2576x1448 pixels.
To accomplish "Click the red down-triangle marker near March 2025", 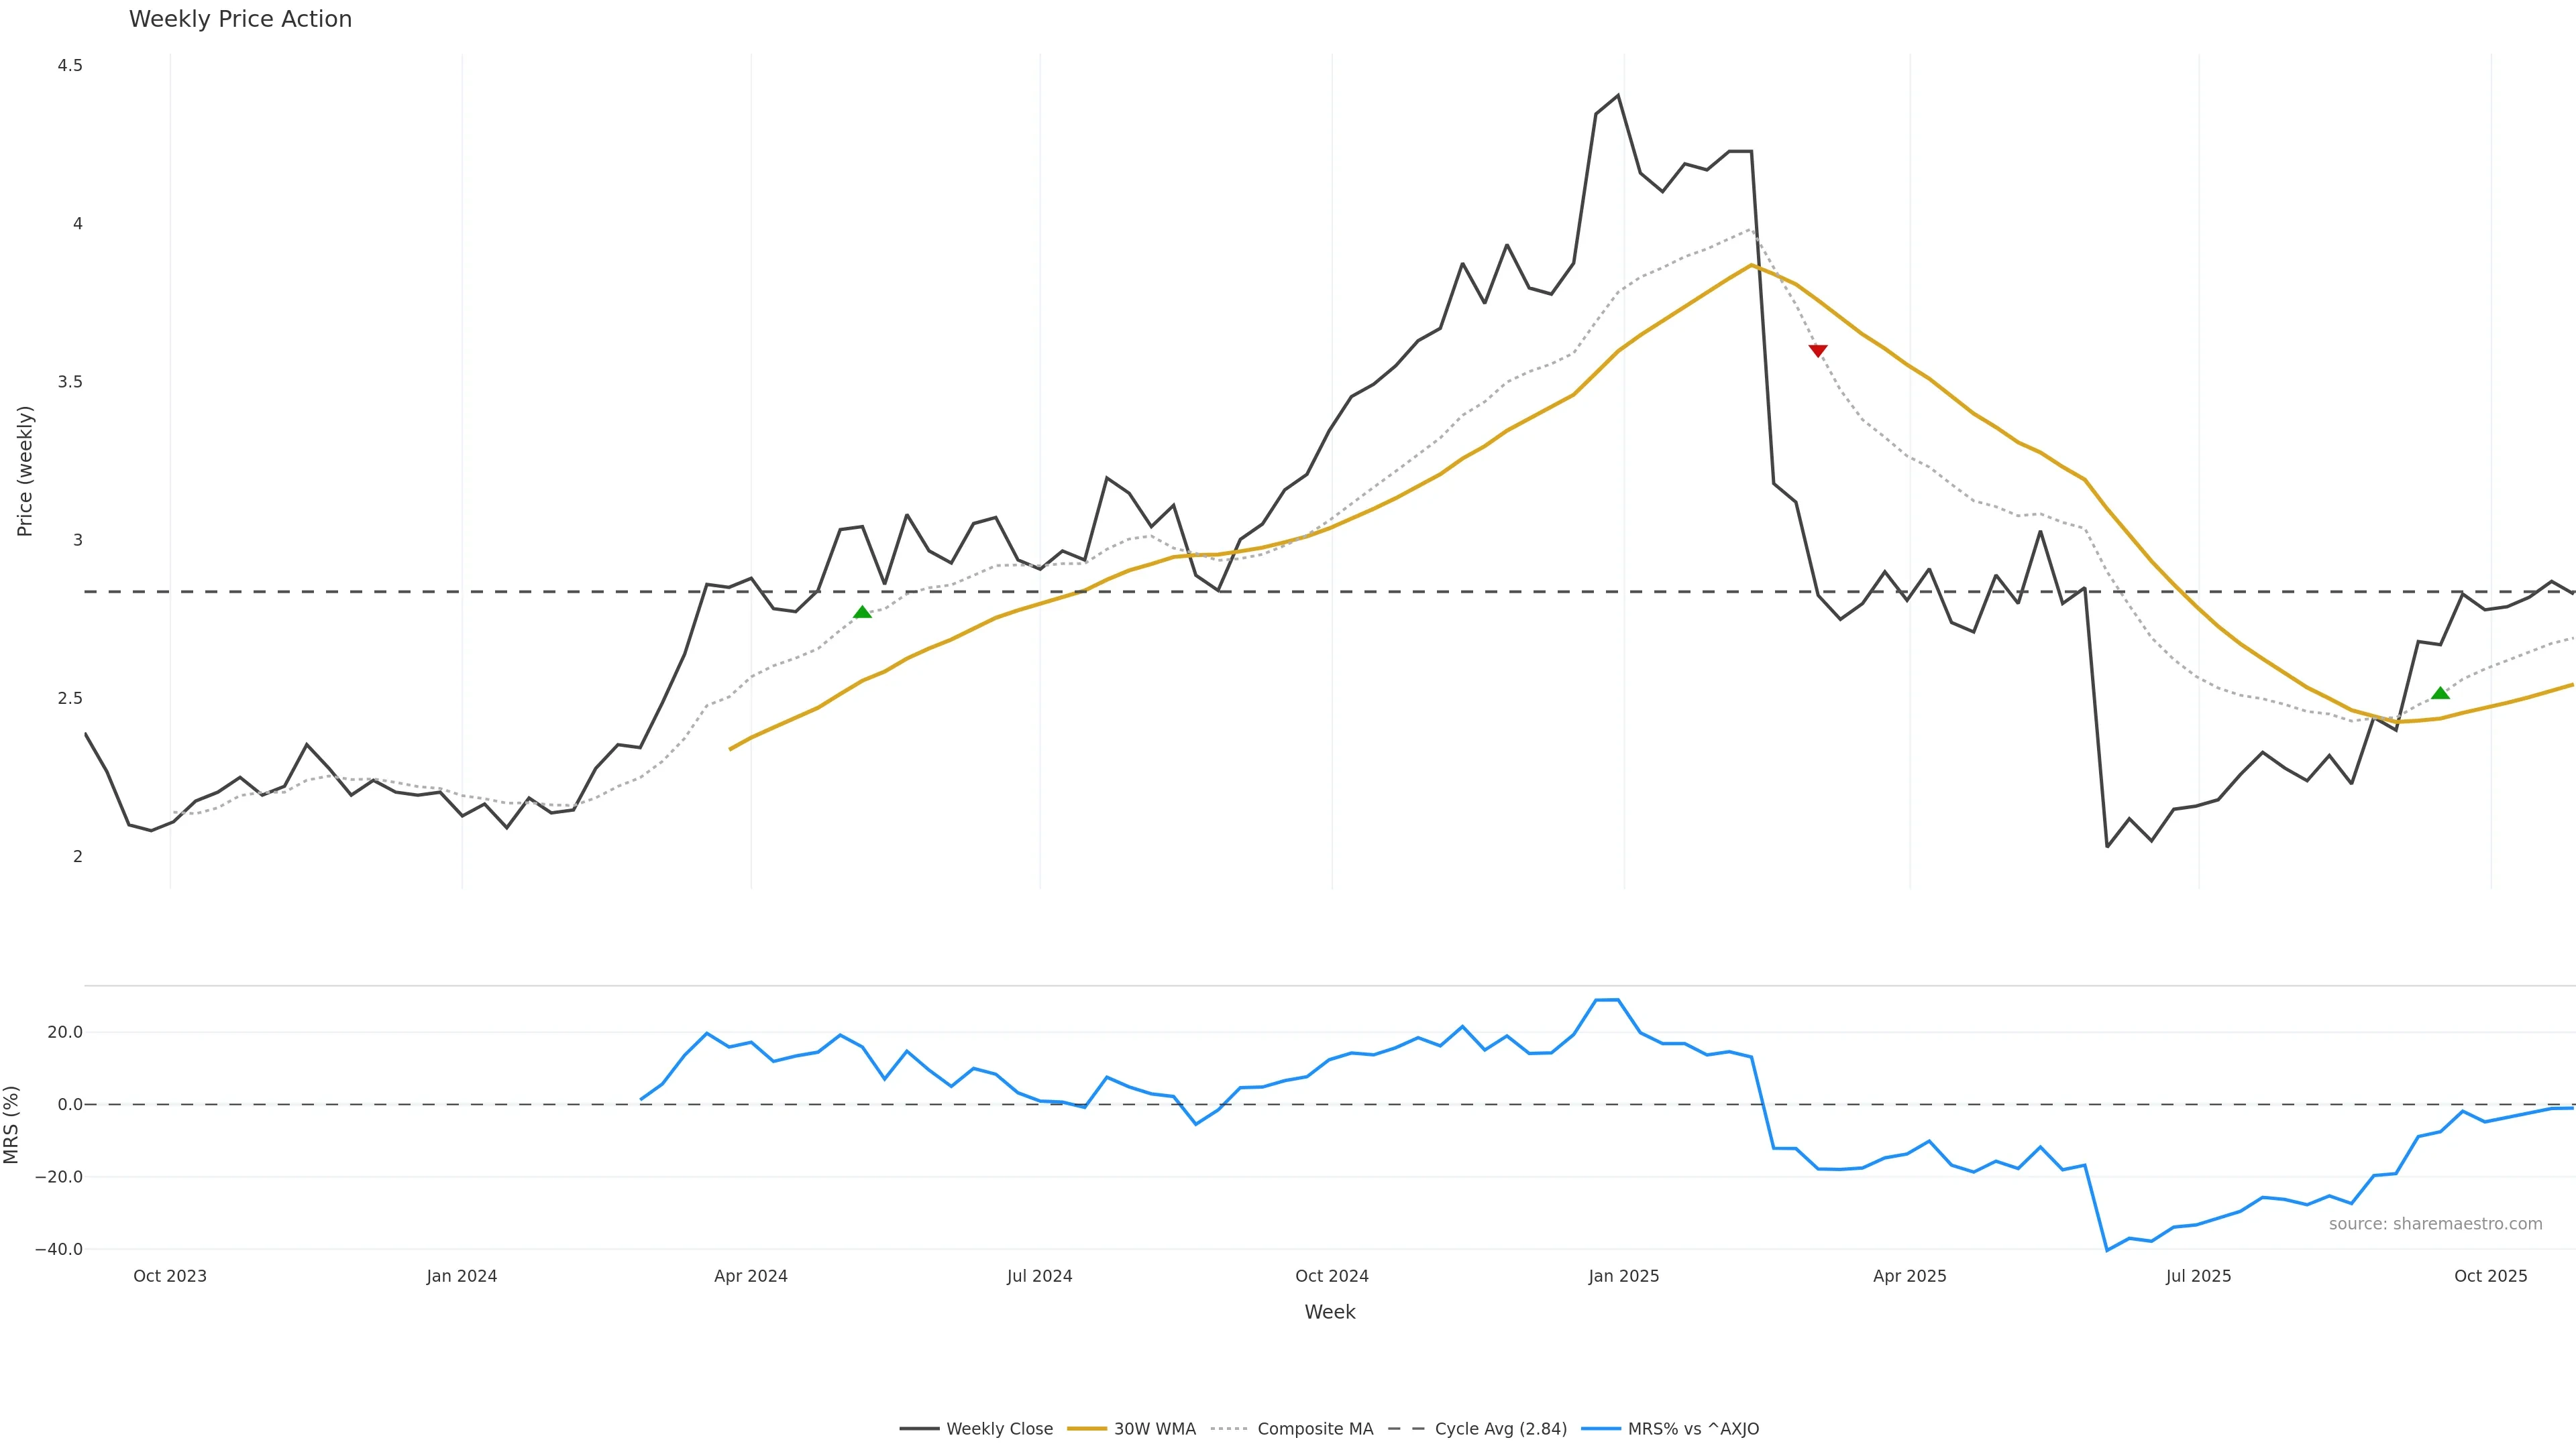I will tap(1818, 350).
